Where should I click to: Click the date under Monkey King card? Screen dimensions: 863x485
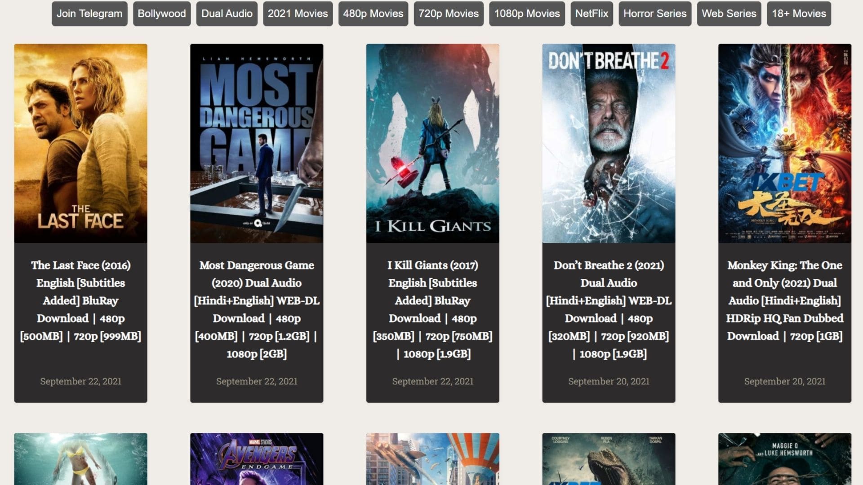point(785,381)
